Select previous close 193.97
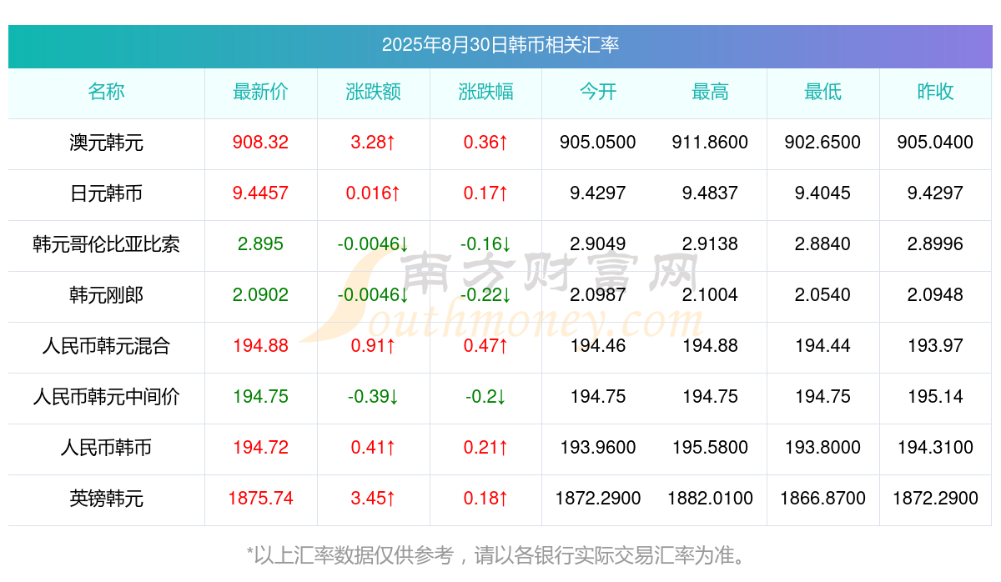Viewport: 1001px width, 582px height. point(935,346)
